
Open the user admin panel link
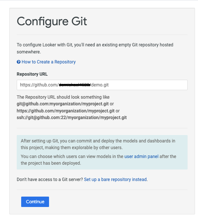pos(141,157)
